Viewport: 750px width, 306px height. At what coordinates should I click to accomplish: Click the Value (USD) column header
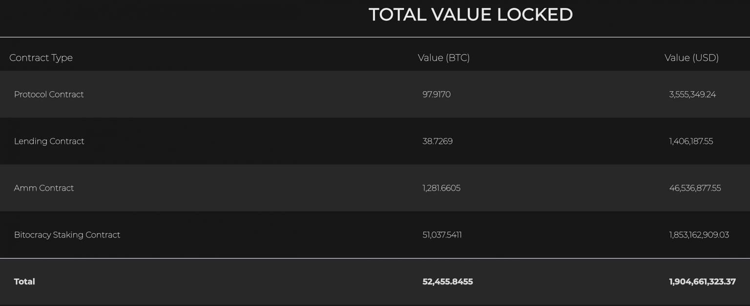point(691,58)
